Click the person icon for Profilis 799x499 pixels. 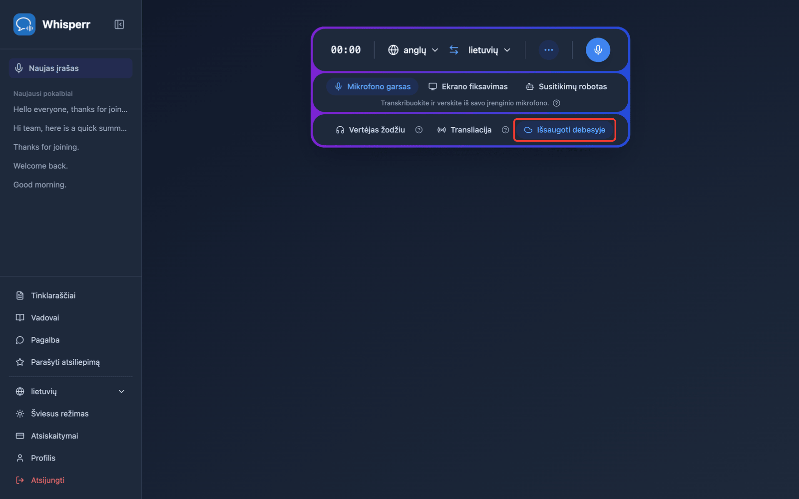click(20, 458)
